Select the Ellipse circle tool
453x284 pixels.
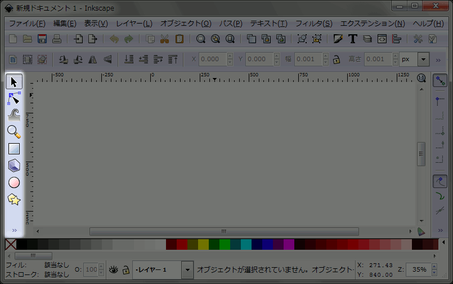tap(14, 182)
